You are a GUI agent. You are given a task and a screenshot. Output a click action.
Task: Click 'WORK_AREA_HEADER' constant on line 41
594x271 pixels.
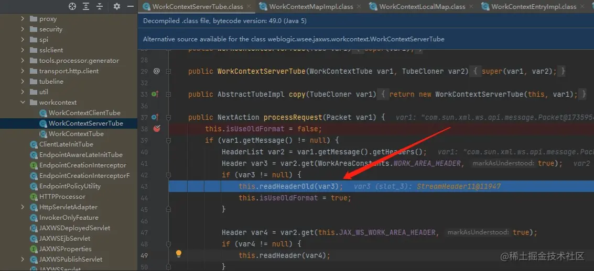(x=427, y=163)
